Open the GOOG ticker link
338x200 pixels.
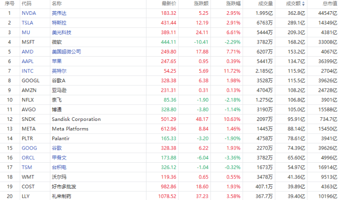(29, 148)
